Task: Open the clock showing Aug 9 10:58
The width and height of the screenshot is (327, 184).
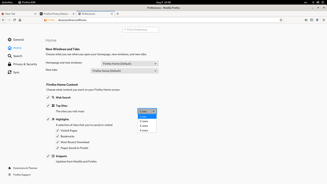Action: pyautogui.click(x=163, y=2)
